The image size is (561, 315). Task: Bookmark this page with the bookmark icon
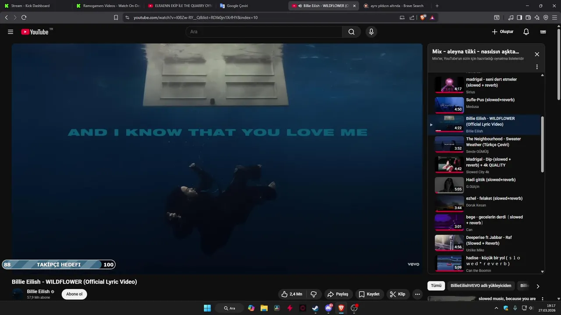116,17
